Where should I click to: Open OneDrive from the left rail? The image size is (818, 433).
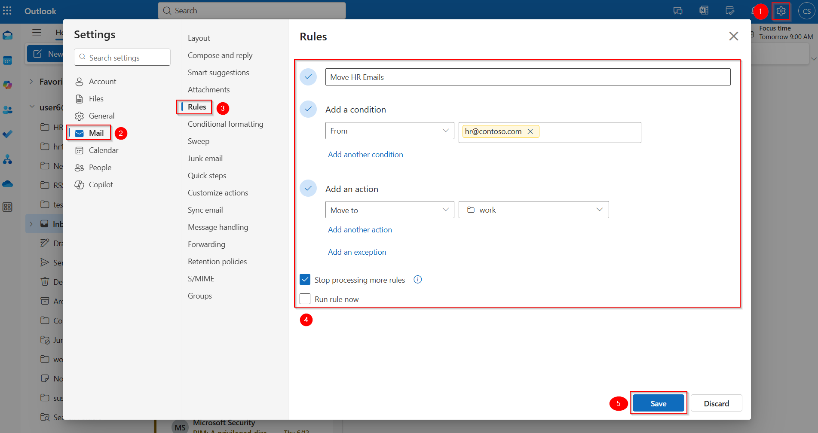(x=7, y=184)
